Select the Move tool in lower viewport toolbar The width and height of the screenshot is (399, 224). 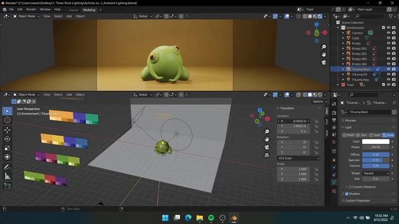point(7,130)
